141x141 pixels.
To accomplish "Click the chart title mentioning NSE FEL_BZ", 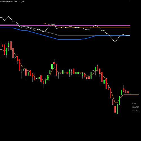I will 12,2.
